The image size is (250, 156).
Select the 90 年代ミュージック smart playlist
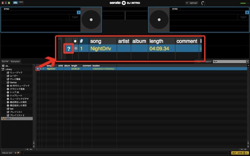pos(20,86)
